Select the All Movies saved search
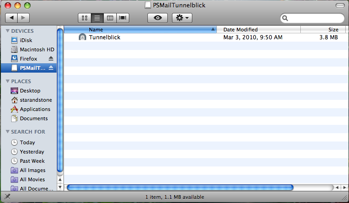The height and width of the screenshot is (203, 349). tap(28, 179)
